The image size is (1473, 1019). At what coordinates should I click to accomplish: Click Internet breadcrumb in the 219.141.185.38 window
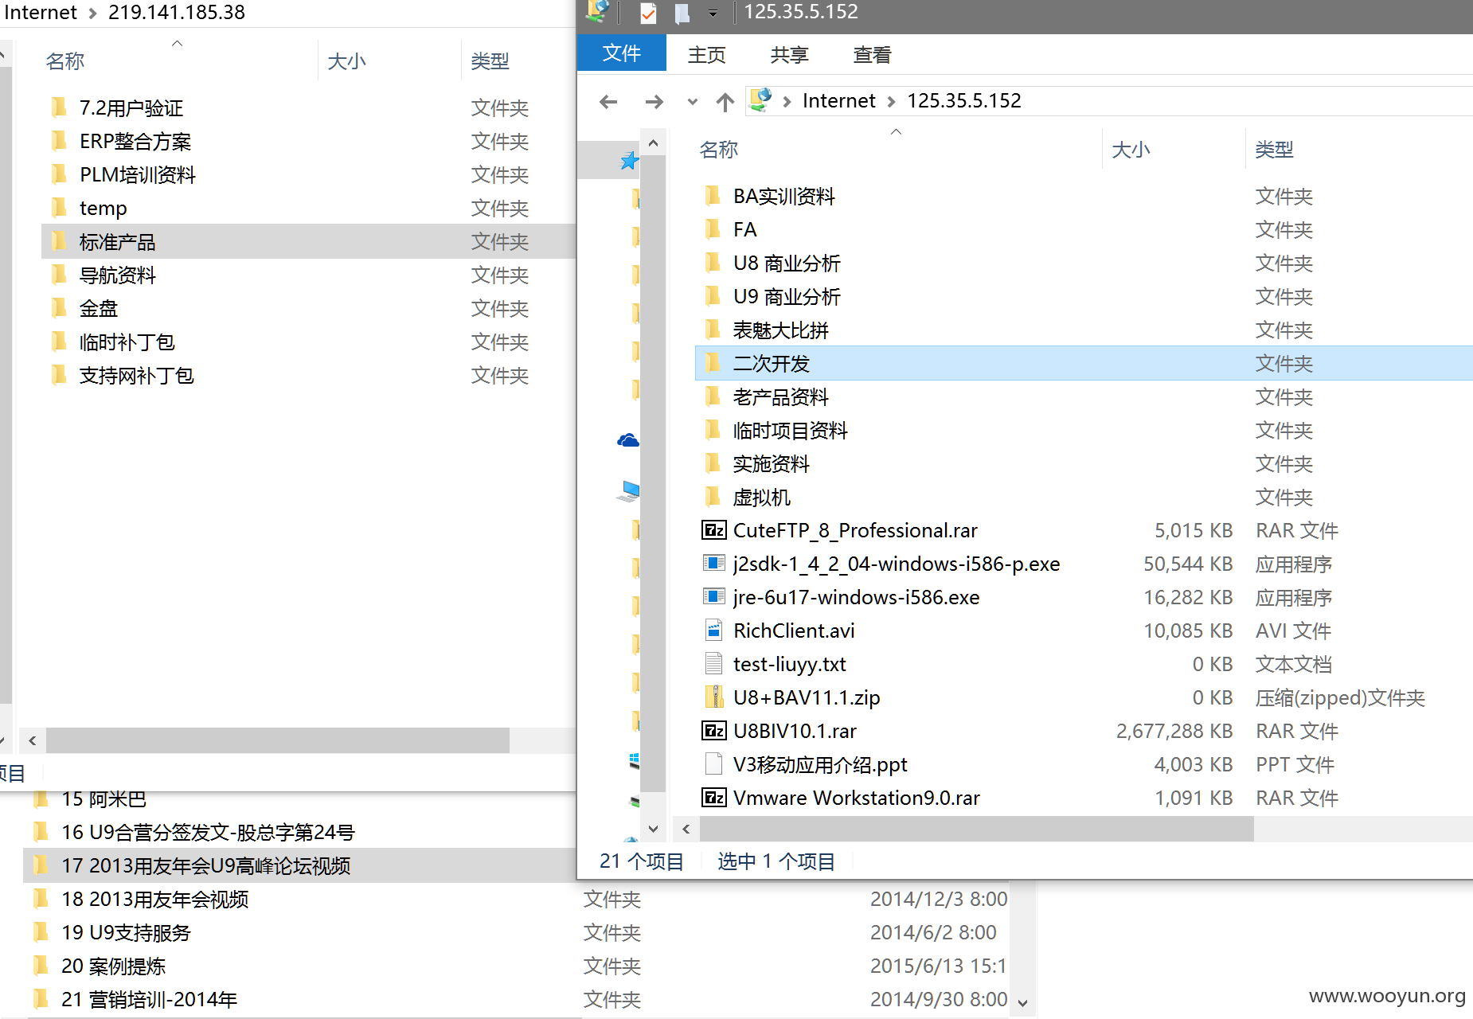(x=40, y=13)
